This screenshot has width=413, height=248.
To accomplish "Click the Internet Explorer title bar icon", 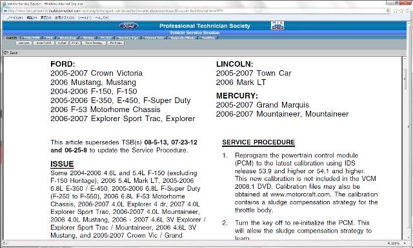I will 4,4.
